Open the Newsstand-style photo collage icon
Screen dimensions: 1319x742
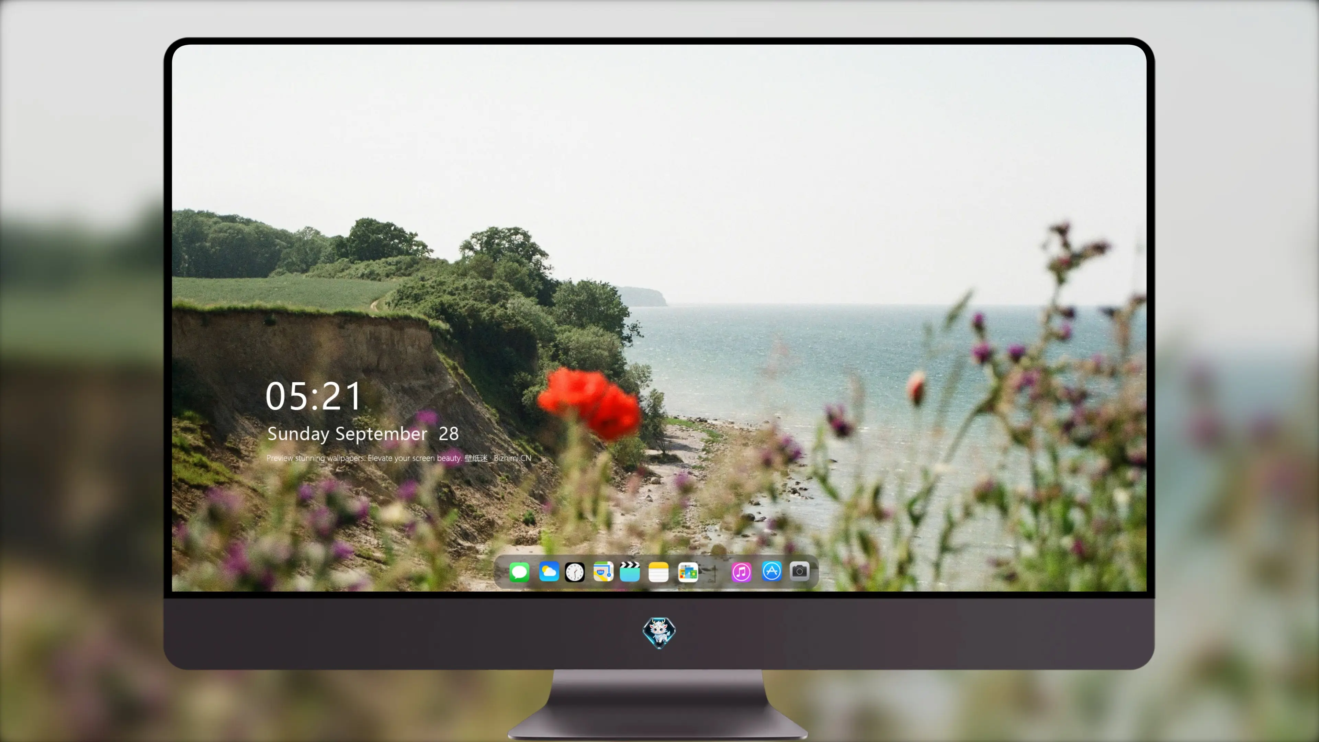[x=688, y=572]
